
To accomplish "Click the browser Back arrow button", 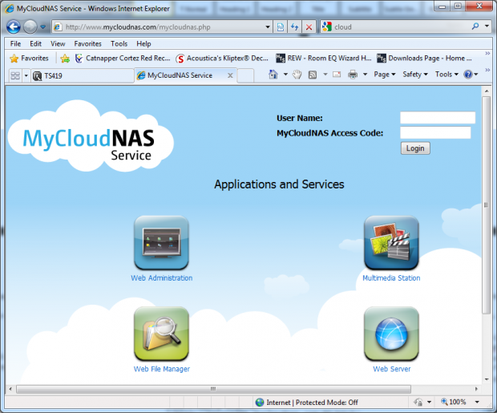I will coord(14,27).
